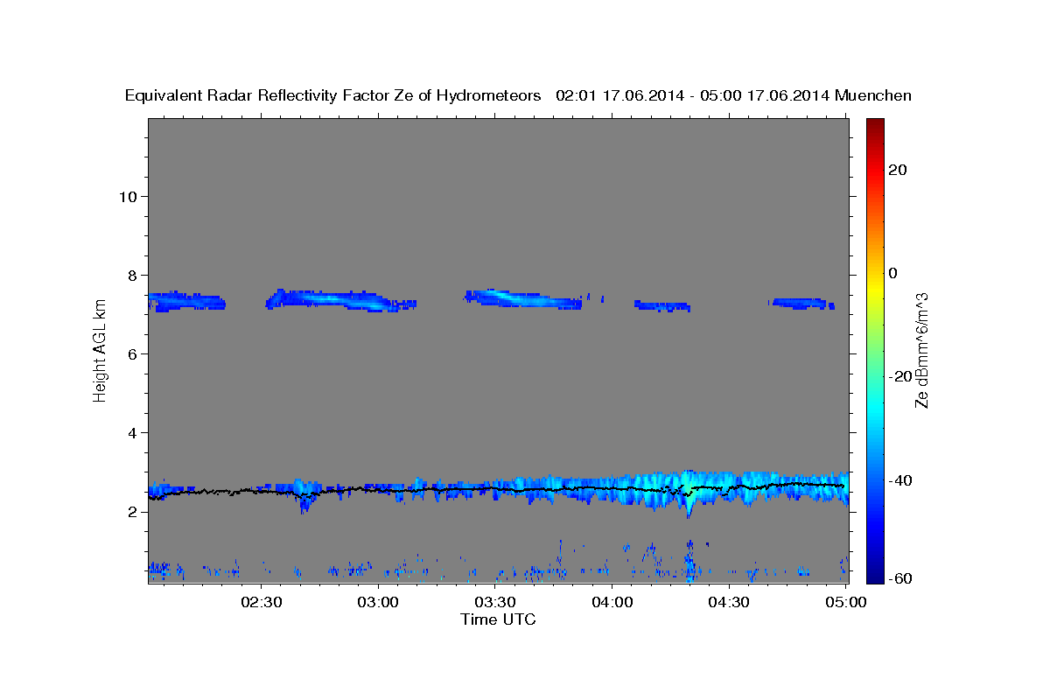Click the dark blue bottom of colorbar
This screenshot has width=1050, height=700.
876,575
